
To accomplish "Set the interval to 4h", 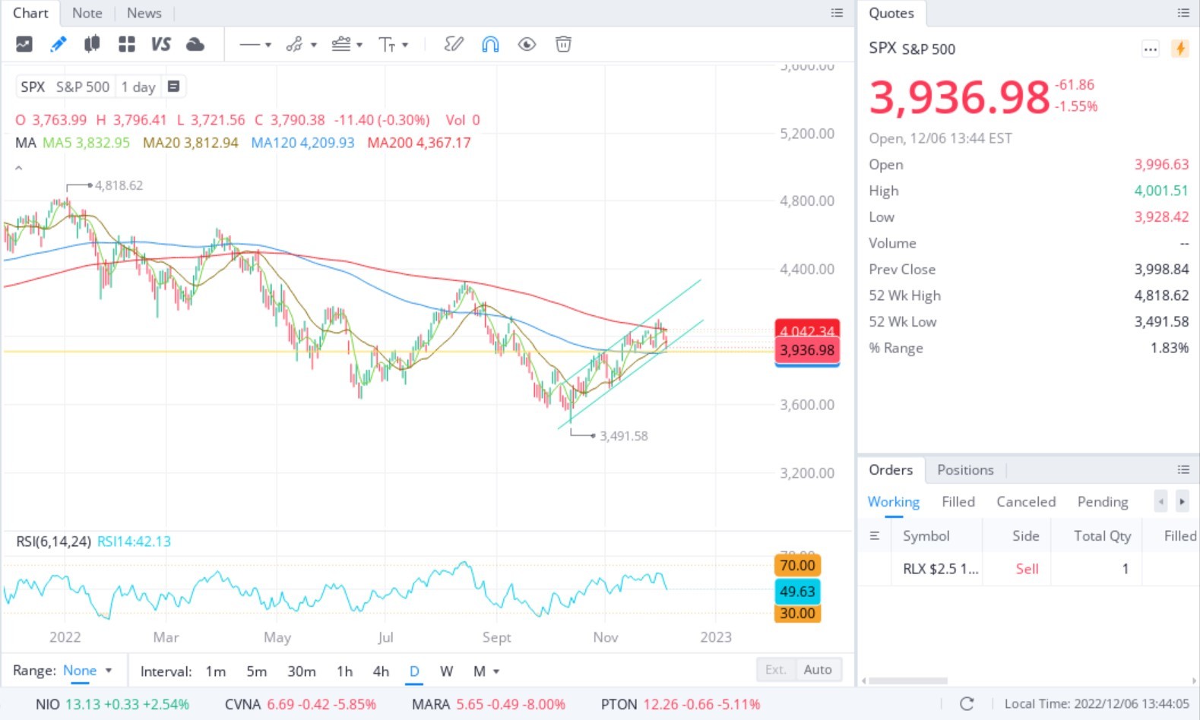I will [x=381, y=671].
